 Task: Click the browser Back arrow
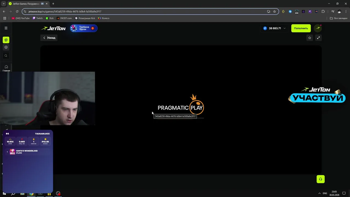[x=4, y=11]
